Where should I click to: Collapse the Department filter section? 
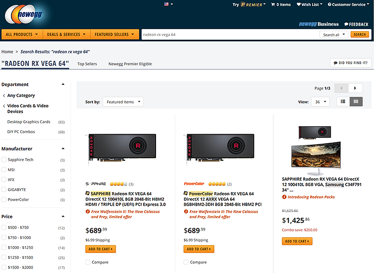pyautogui.click(x=63, y=84)
